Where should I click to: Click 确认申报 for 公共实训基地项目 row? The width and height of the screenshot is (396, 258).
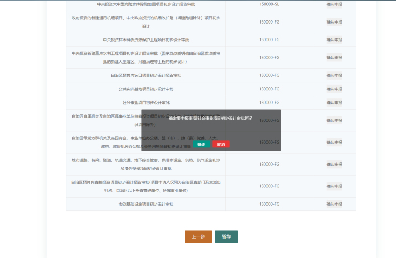(334, 89)
